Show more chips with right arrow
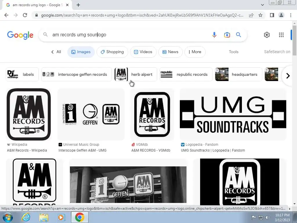The image size is (297, 223). point(288,76)
